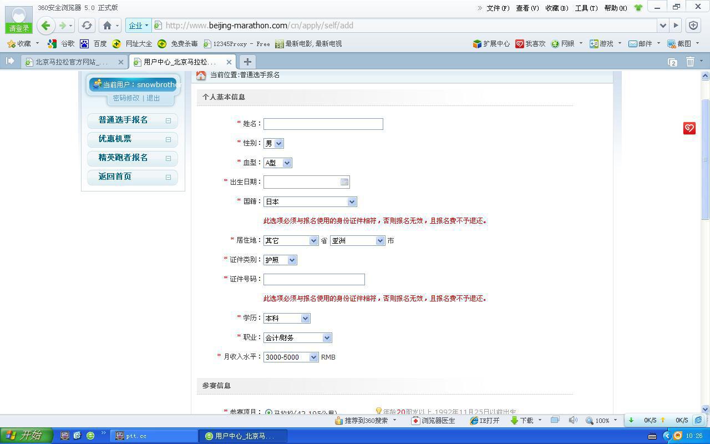This screenshot has width=710, height=444.
Task: Click the 密码修改 link
Action: click(126, 98)
